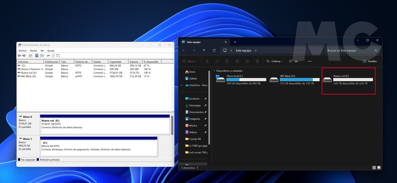Open the Descargas folder in sidebar
Viewport: 397px width, 183px height.
coord(195,105)
